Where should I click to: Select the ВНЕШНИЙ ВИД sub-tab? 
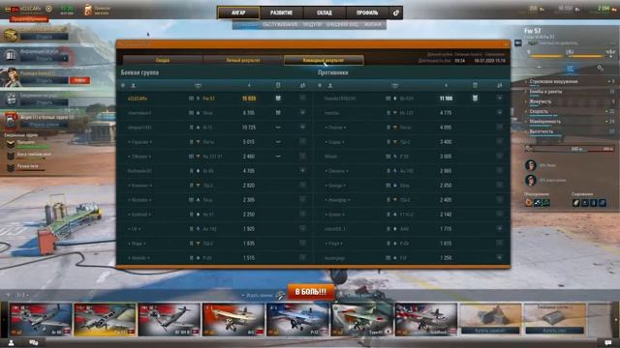click(x=342, y=24)
